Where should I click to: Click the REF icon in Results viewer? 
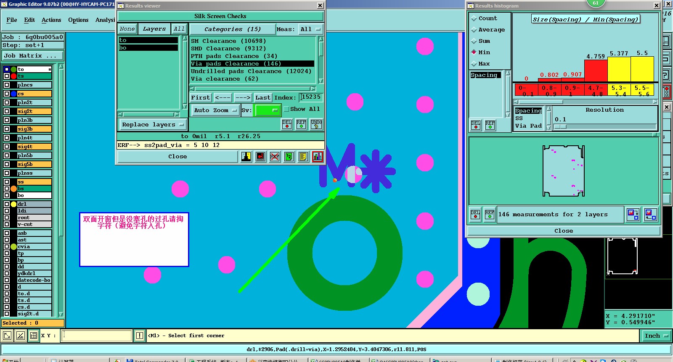[301, 124]
